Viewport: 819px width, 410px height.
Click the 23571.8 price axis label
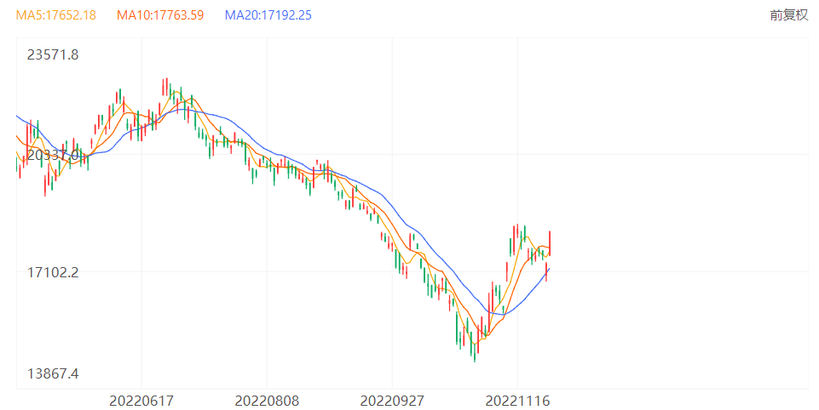[x=53, y=54]
